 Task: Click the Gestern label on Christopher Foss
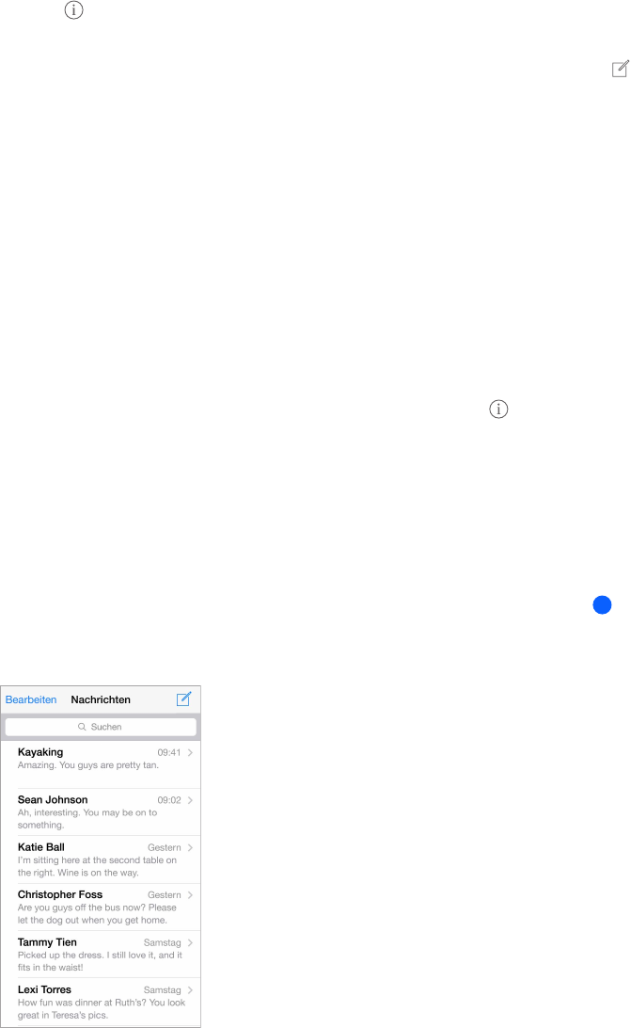[x=165, y=895]
